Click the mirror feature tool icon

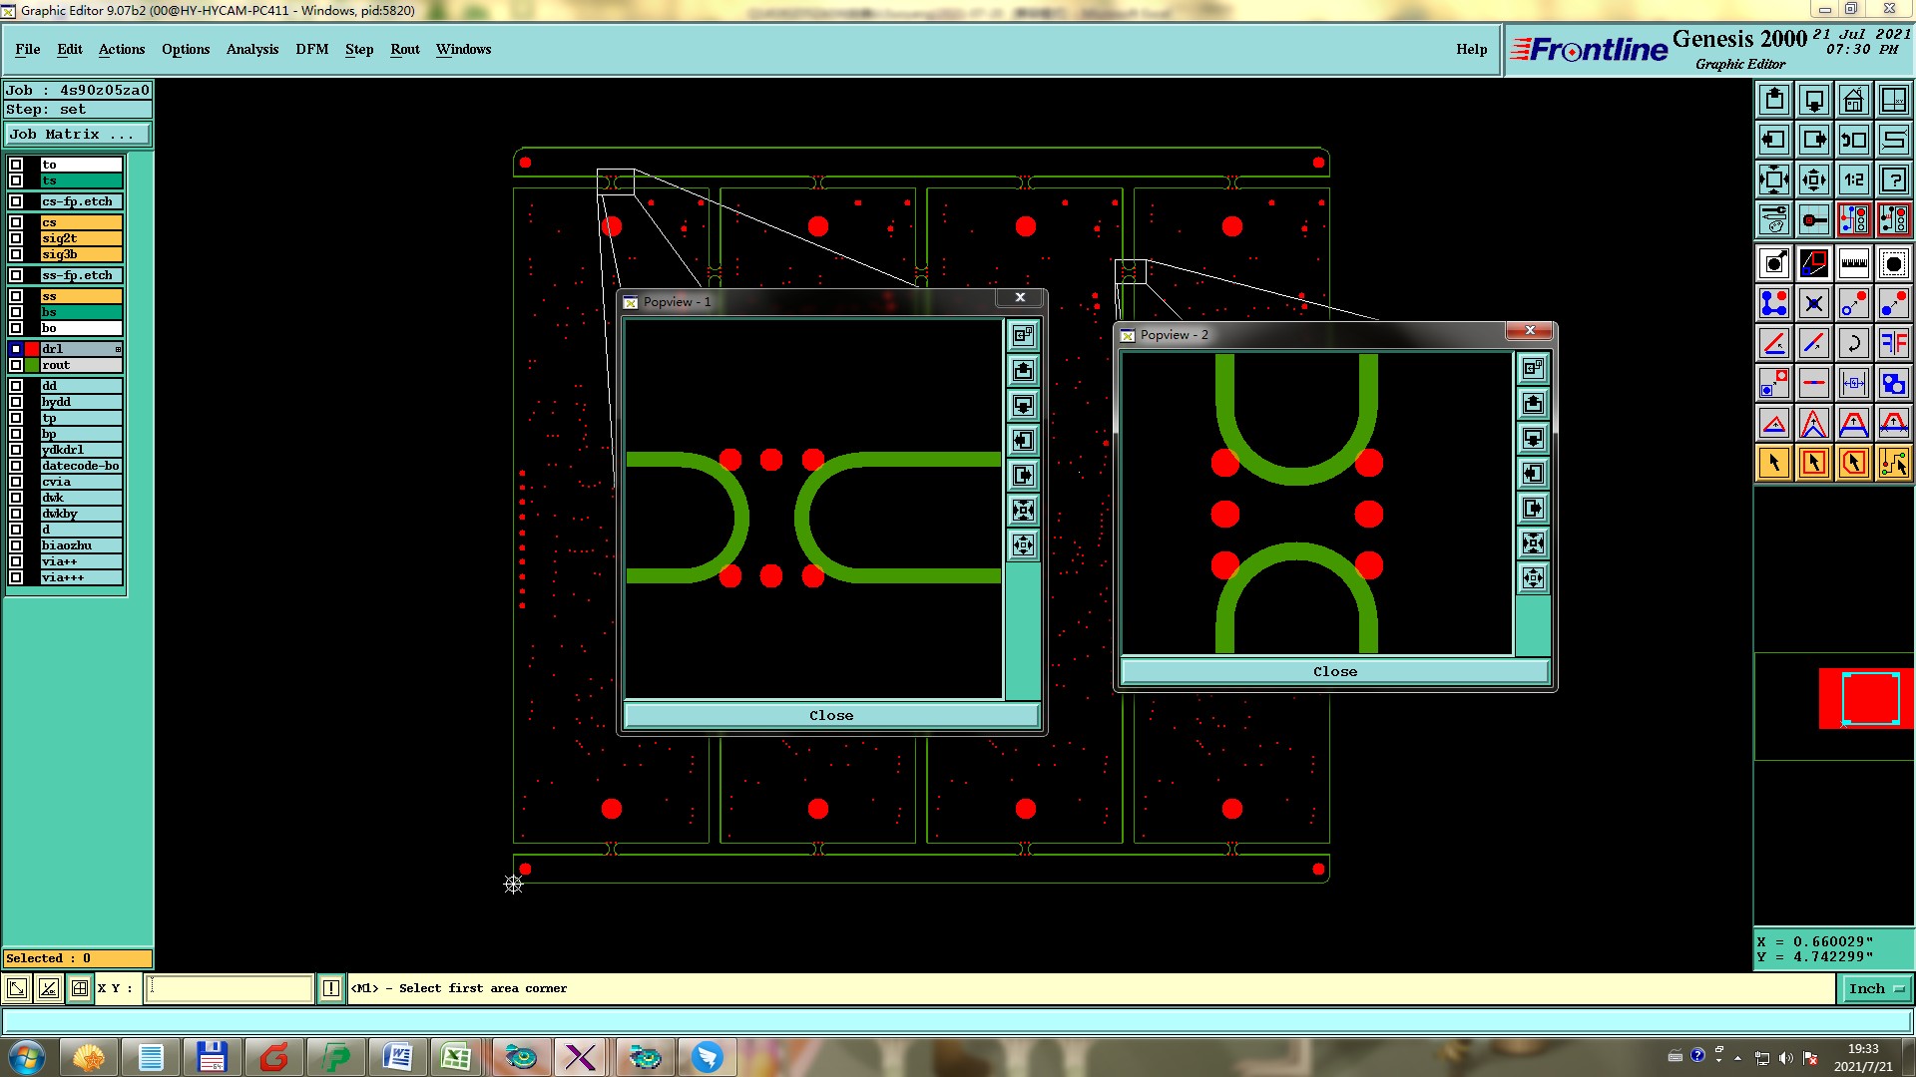[1893, 343]
